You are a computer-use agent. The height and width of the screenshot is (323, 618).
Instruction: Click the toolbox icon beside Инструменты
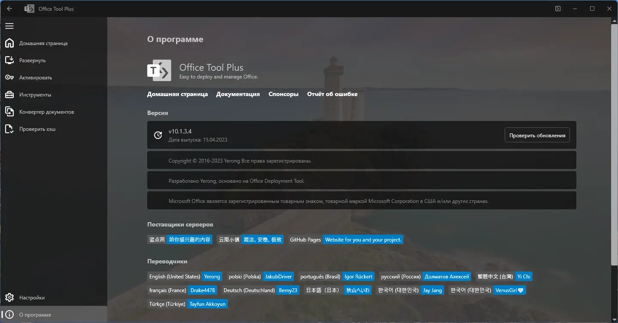[x=9, y=95]
